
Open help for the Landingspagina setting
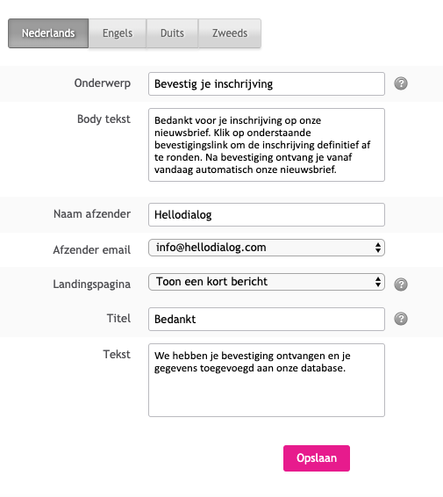point(401,285)
